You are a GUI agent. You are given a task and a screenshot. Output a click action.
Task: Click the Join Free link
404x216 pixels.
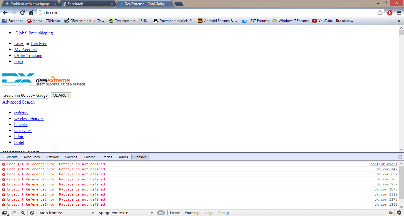pos(39,44)
